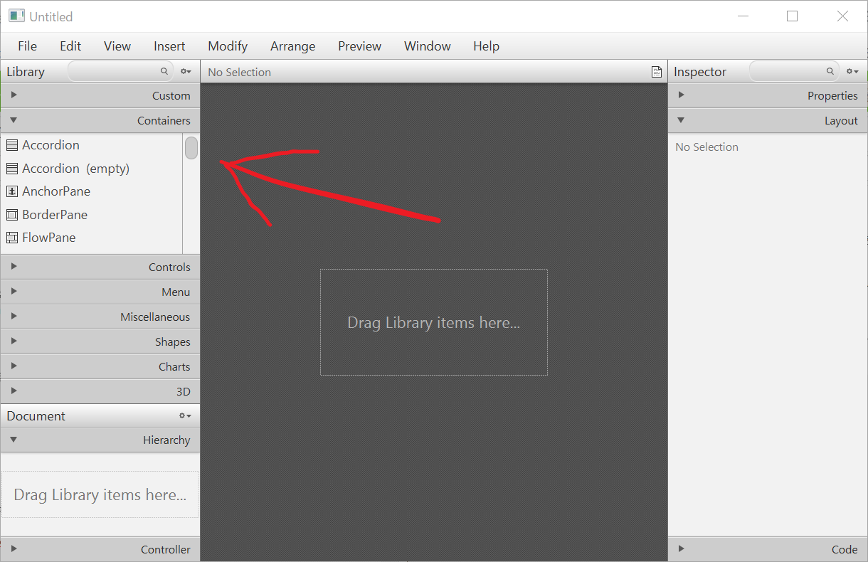Click the Scene Builder app icon in title bar
Image resolution: width=868 pixels, height=562 pixels.
(x=16, y=16)
